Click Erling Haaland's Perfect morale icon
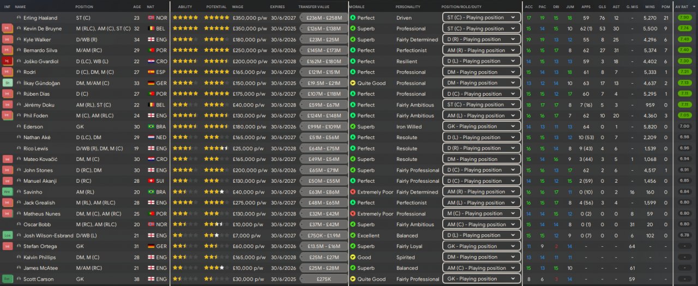This screenshot has height=286, width=698. pos(353,17)
